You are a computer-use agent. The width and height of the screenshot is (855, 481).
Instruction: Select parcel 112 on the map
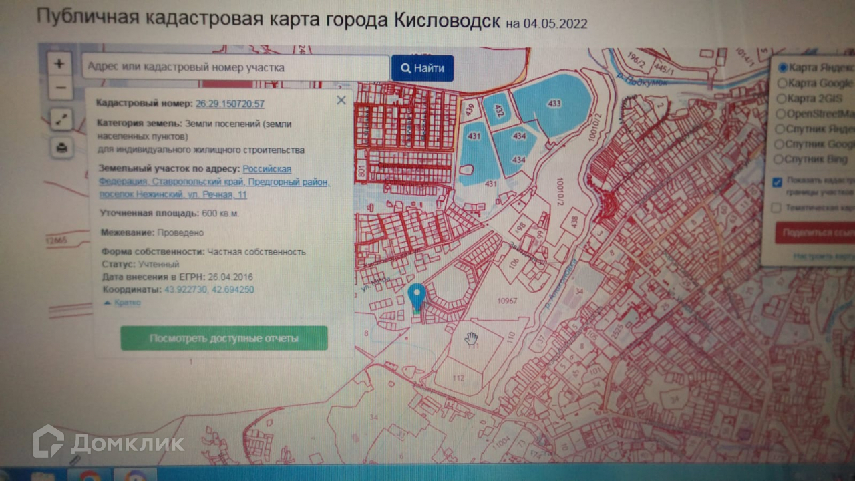(458, 378)
